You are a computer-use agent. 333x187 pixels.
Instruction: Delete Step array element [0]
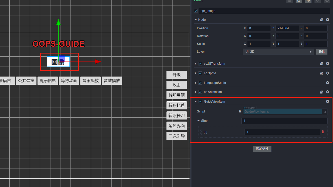click(323, 132)
